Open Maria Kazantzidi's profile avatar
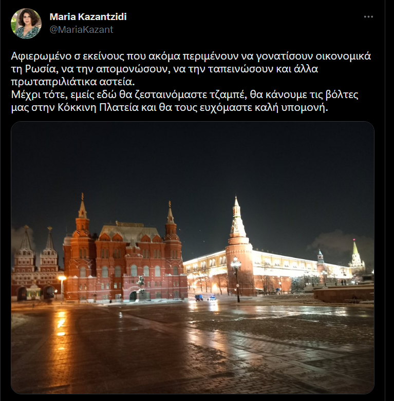394x401 pixels. click(x=26, y=24)
